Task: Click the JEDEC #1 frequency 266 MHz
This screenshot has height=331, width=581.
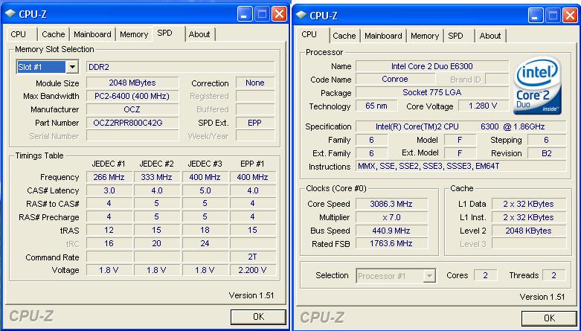Action: (109, 177)
